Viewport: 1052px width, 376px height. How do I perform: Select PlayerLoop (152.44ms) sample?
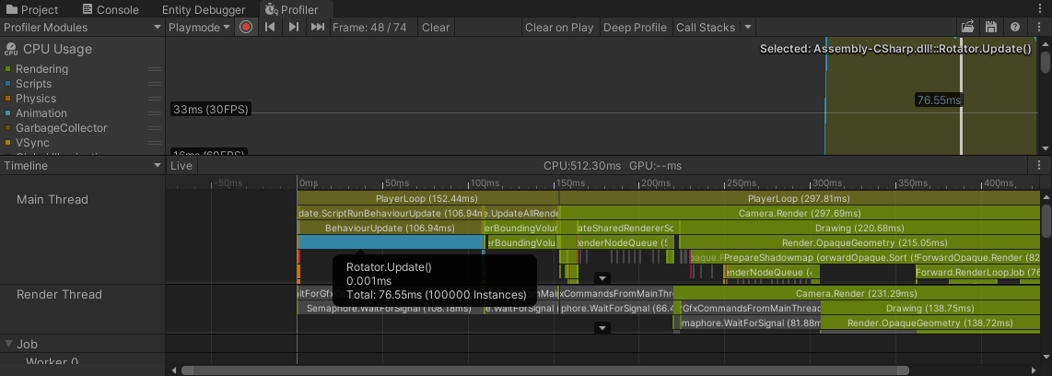pyautogui.click(x=427, y=199)
